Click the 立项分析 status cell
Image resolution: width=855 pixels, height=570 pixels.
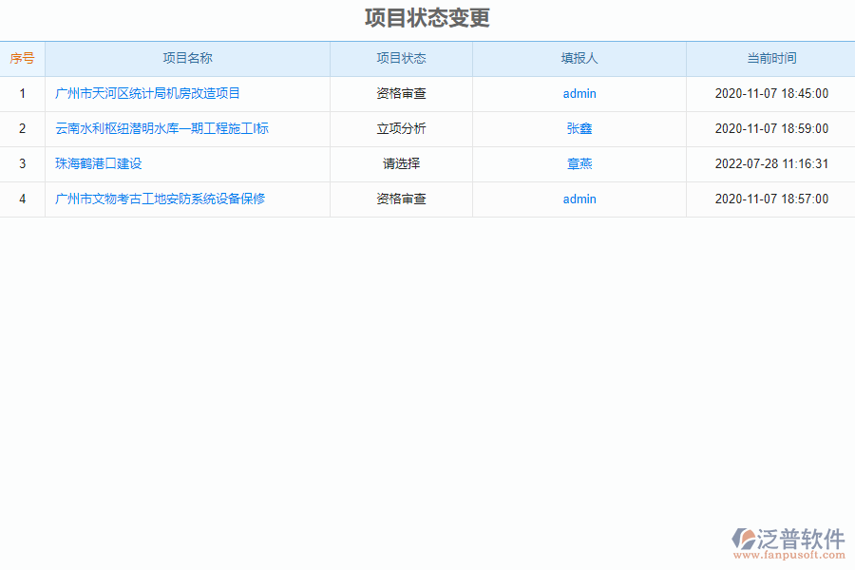[401, 128]
